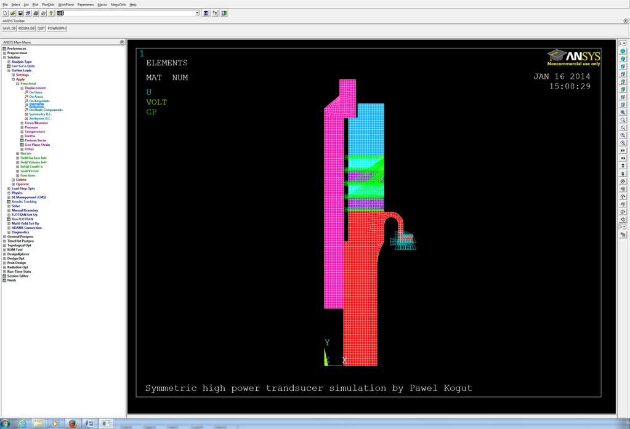Expand the Analysis Type node
The image size is (630, 429).
tap(9, 62)
